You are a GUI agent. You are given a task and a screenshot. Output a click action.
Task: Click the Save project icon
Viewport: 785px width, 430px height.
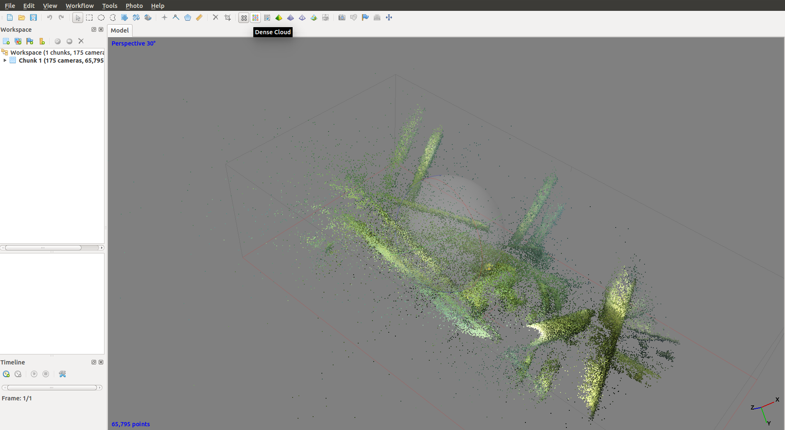(x=33, y=18)
